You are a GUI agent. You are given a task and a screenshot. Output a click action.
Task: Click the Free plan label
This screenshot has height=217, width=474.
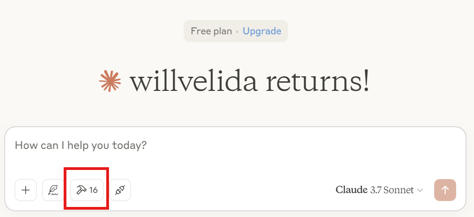211,31
